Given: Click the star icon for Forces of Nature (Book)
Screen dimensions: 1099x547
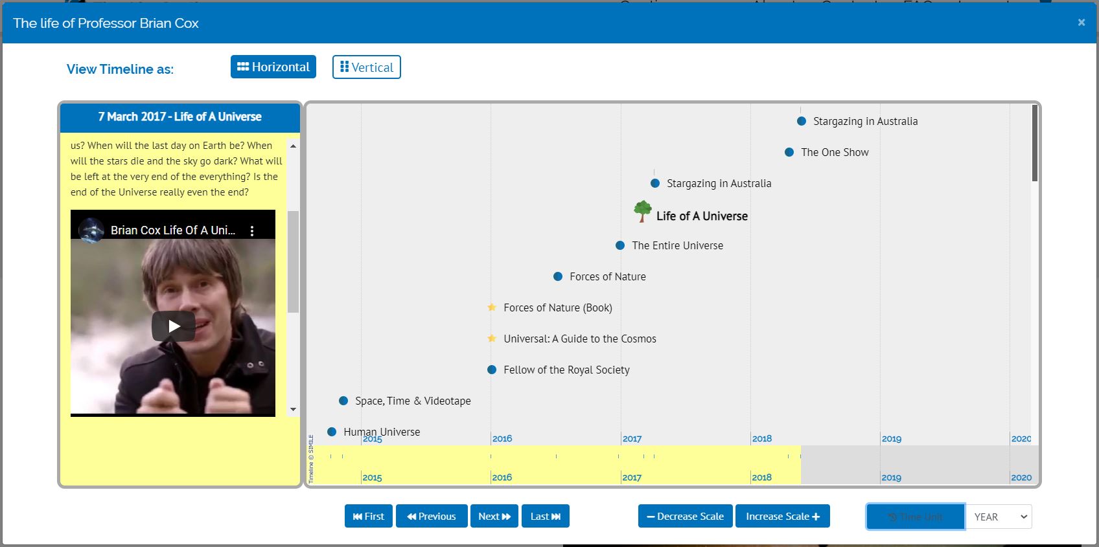Looking at the screenshot, I should click(x=492, y=307).
